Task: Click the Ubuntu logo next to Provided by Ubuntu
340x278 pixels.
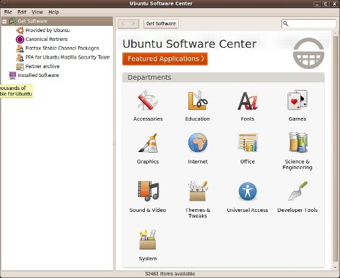Action: tap(20, 30)
